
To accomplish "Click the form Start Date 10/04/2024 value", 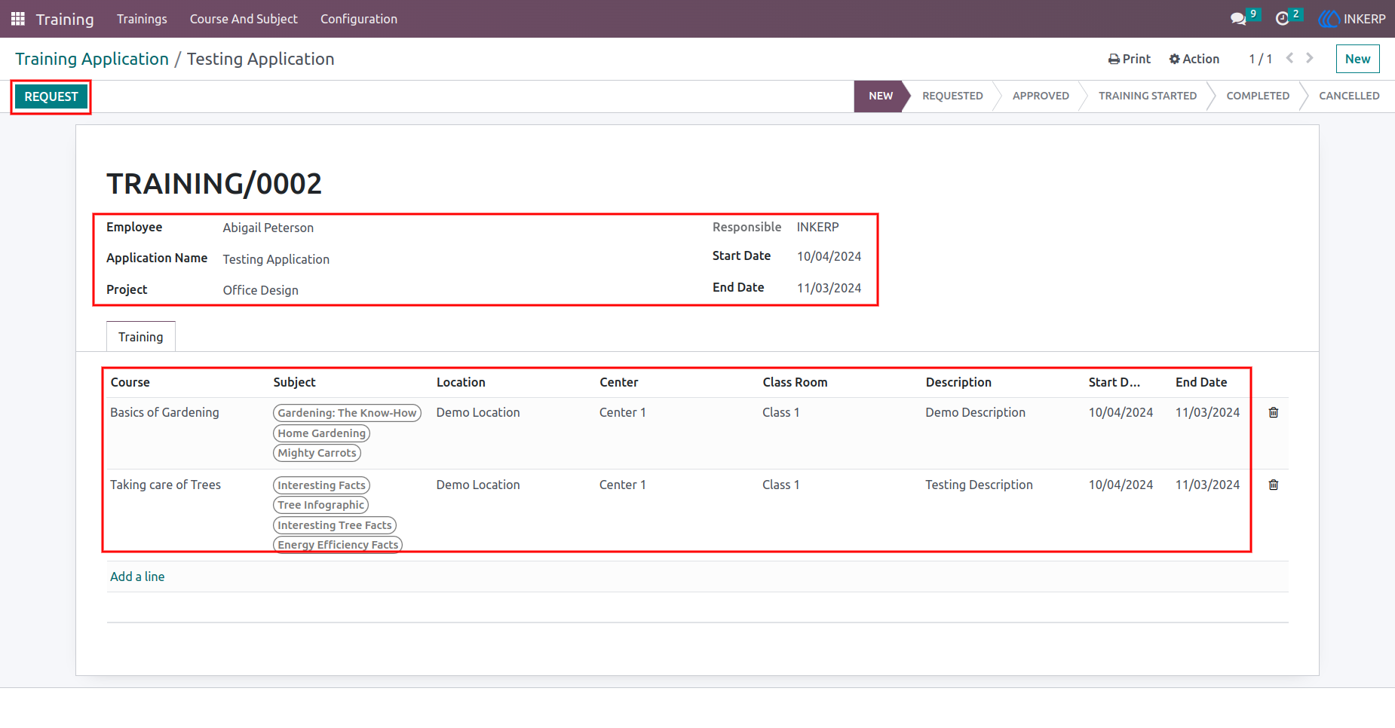I will tap(829, 256).
